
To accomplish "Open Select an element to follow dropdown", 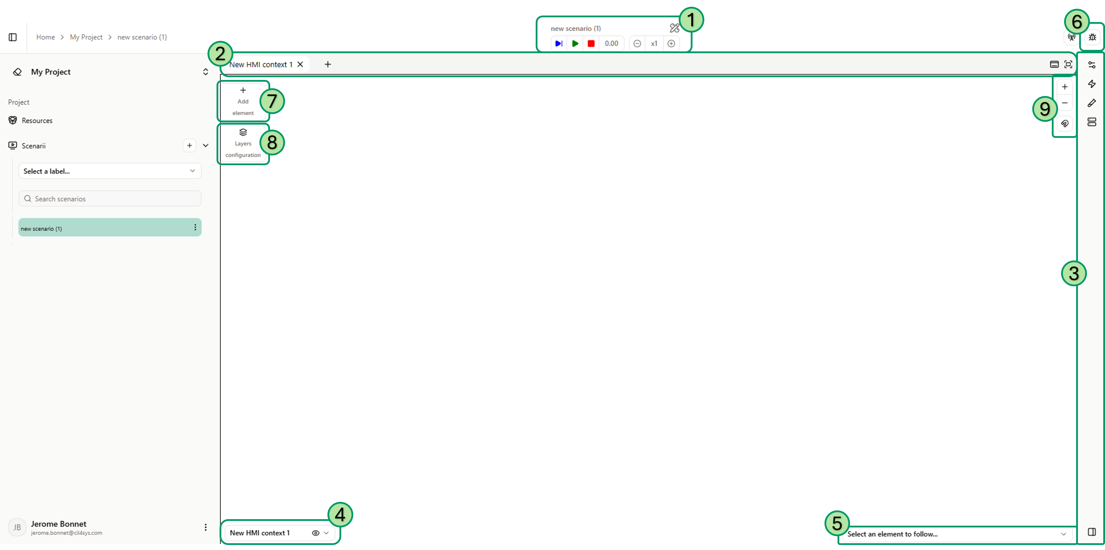I will [956, 534].
